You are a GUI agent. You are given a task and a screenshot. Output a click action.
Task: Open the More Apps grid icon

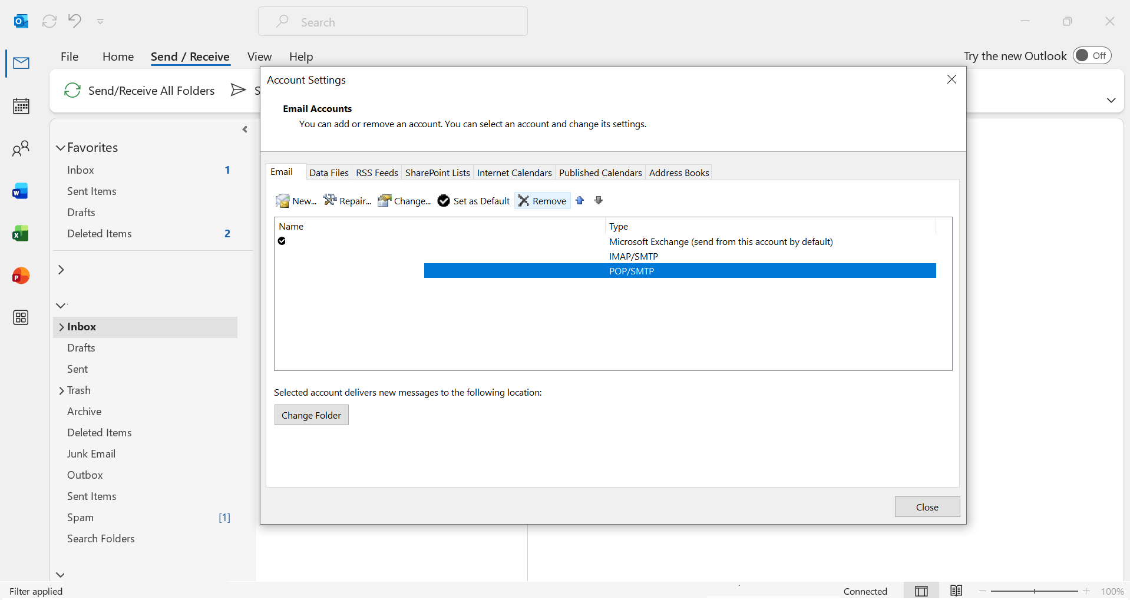[x=21, y=318]
